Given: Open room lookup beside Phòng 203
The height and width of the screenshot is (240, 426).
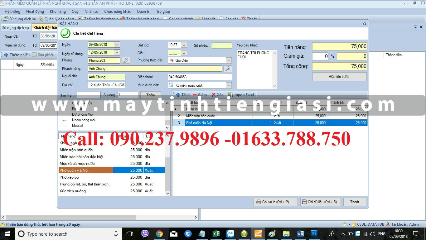Looking at the screenshot, I should pyautogui.click(x=126, y=60).
